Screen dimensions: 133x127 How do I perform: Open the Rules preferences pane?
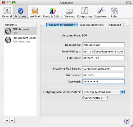(x=114, y=12)
